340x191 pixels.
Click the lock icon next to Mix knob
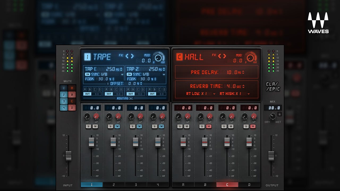click(x=279, y=114)
